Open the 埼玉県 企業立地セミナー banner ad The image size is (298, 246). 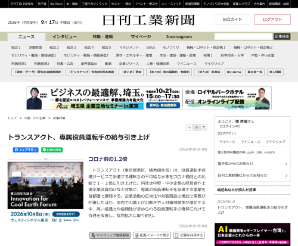click(x=149, y=98)
